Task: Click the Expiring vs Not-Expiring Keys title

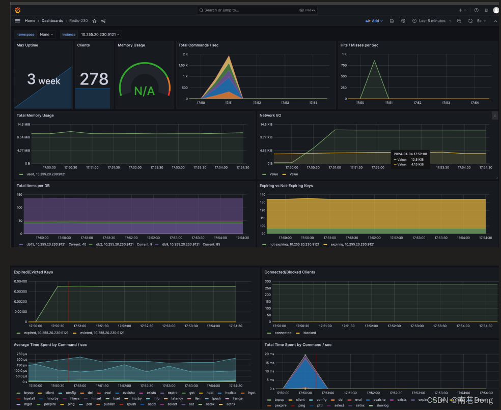Action: (x=286, y=186)
